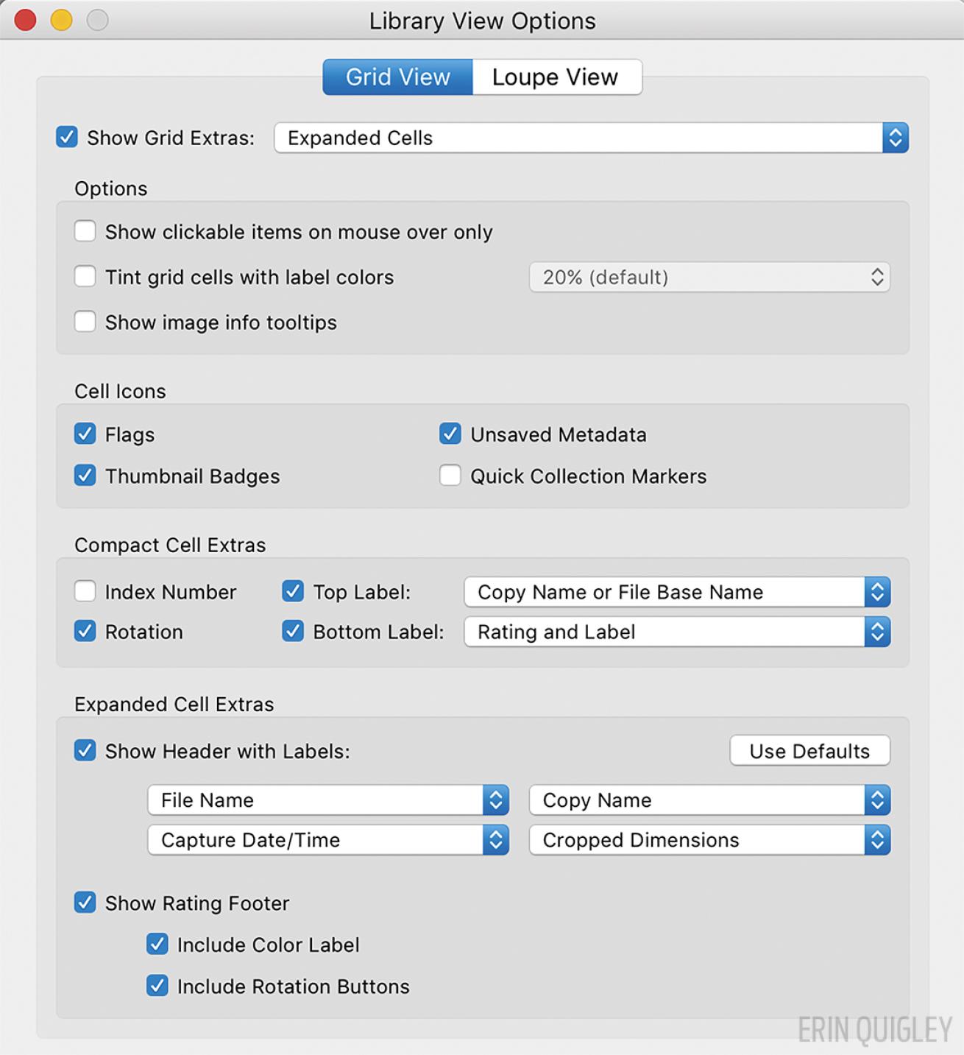
Task: Uncheck Unsaved Metadata
Action: click(450, 434)
